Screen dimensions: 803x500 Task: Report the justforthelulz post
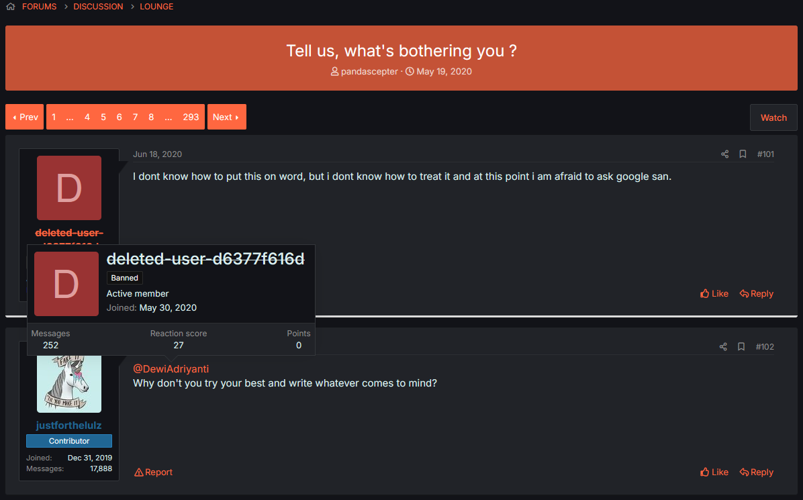click(153, 472)
